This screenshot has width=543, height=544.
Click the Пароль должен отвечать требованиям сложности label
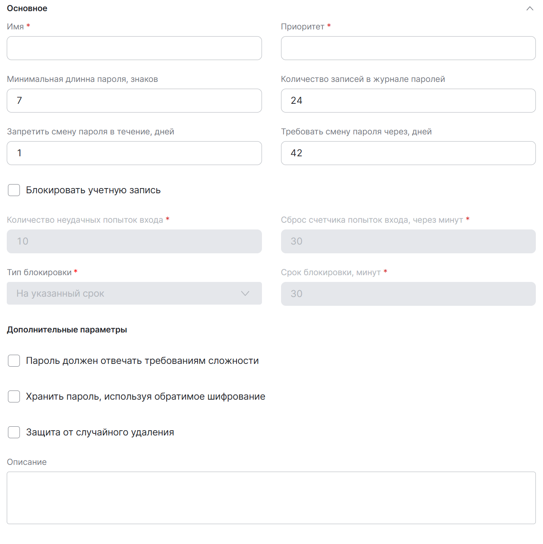(x=142, y=361)
